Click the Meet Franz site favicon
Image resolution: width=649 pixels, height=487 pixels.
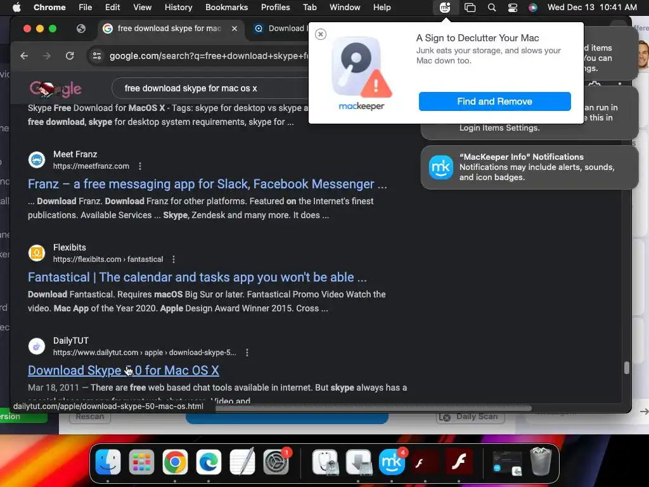[x=36, y=160]
